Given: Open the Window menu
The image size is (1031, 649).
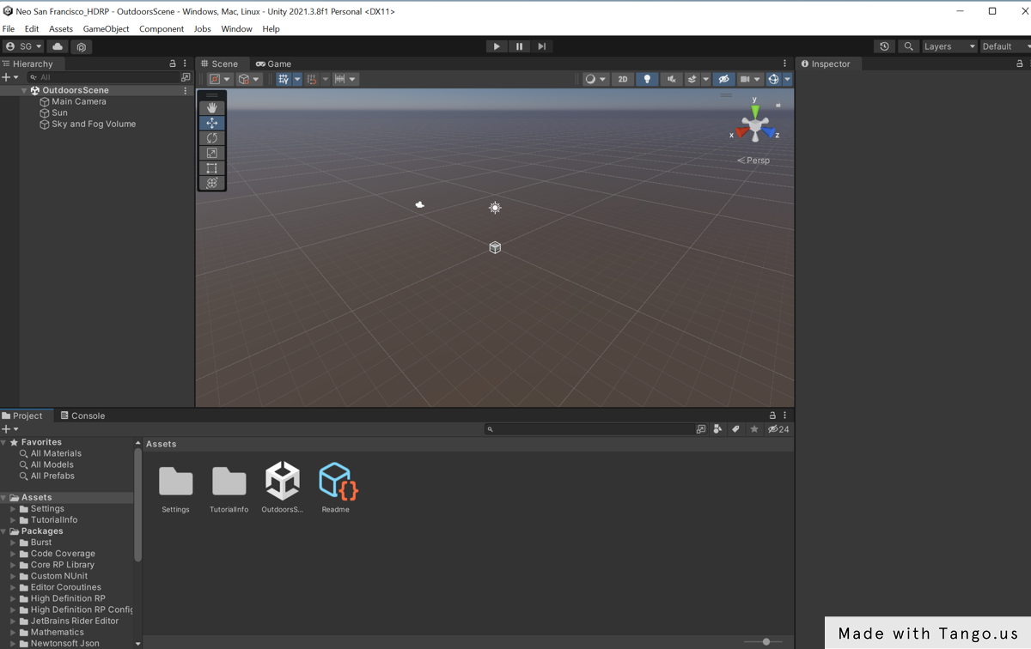Looking at the screenshot, I should [x=236, y=29].
